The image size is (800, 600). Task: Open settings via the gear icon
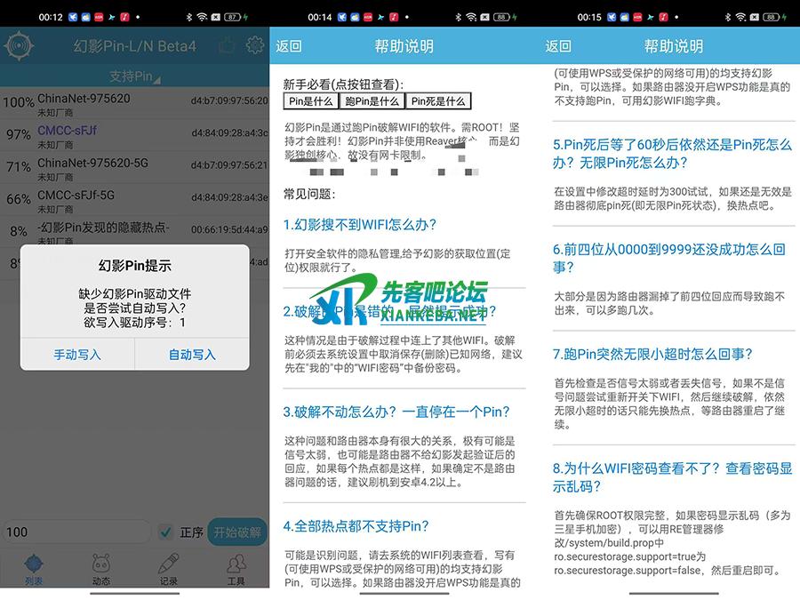[x=255, y=45]
